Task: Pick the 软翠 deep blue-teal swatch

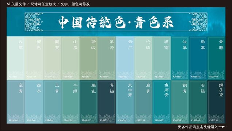Action: (x=198, y=58)
